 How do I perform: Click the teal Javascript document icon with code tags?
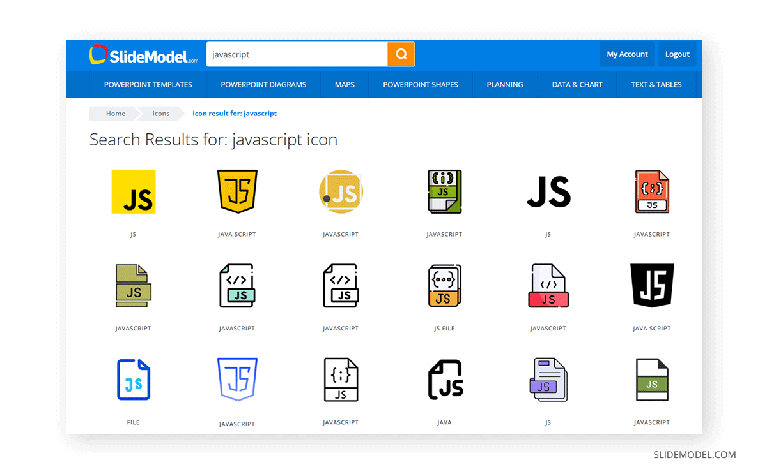click(x=237, y=285)
